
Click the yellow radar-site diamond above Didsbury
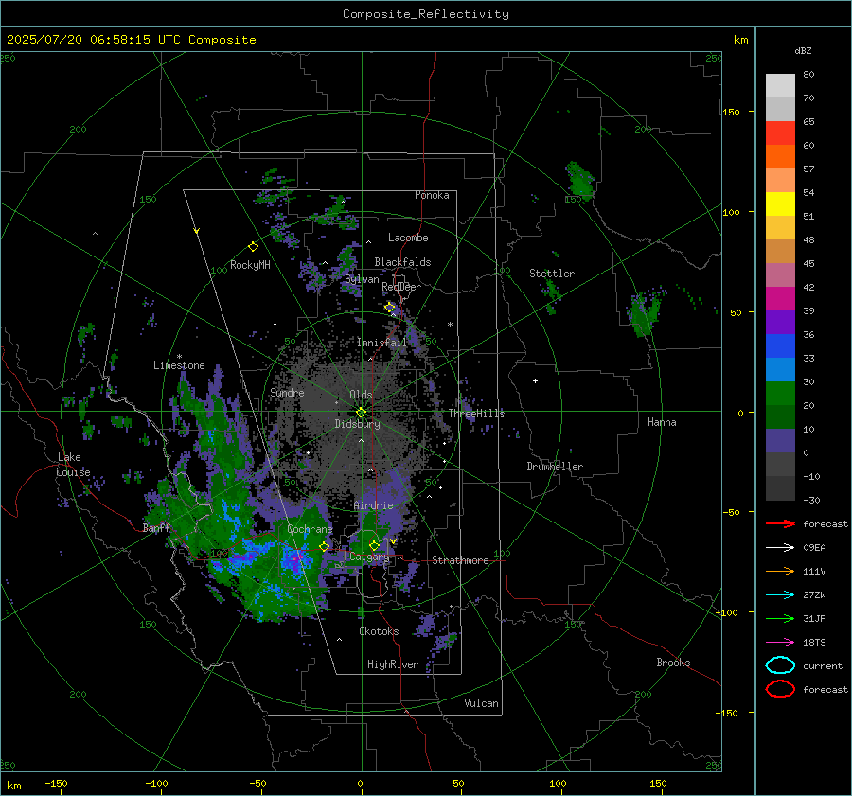(361, 413)
